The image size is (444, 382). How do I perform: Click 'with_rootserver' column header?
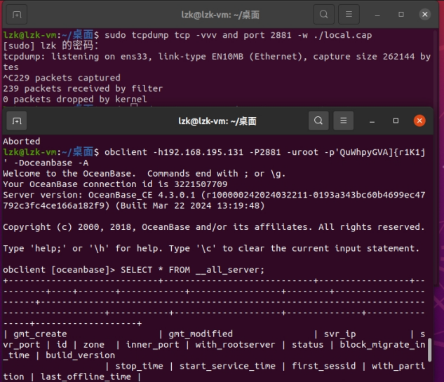click(235, 345)
